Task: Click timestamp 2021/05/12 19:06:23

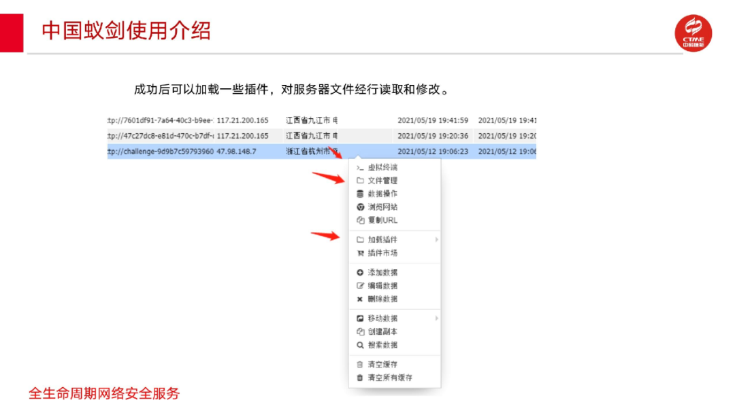Action: 433,151
